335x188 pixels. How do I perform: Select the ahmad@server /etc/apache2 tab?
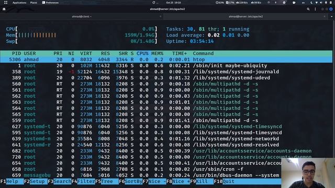[245, 16]
